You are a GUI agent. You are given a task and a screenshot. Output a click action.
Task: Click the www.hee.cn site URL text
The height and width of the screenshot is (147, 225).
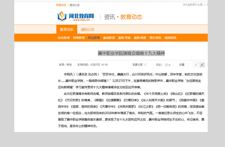(81, 20)
